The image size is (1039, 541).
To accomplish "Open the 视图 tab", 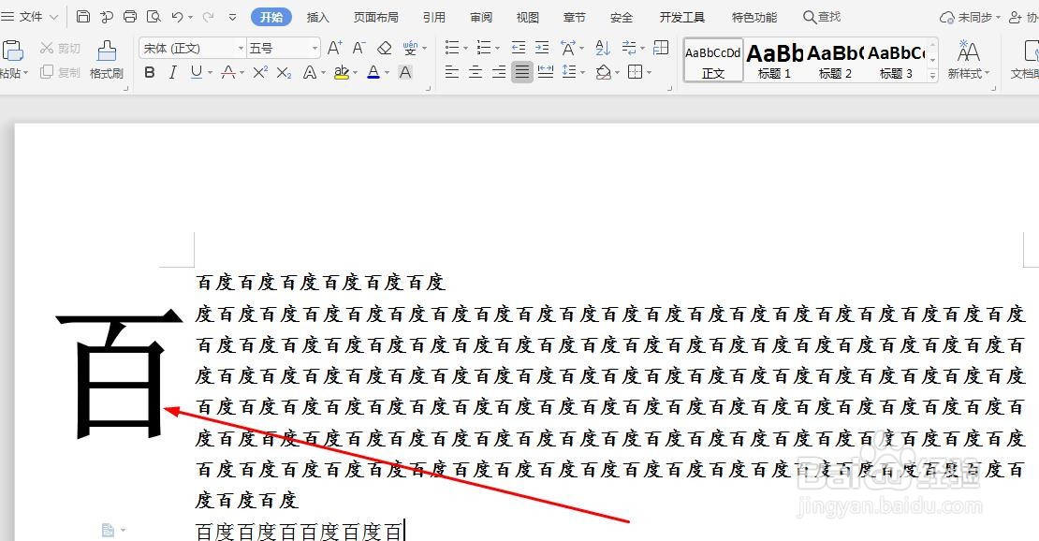I will click(x=527, y=17).
